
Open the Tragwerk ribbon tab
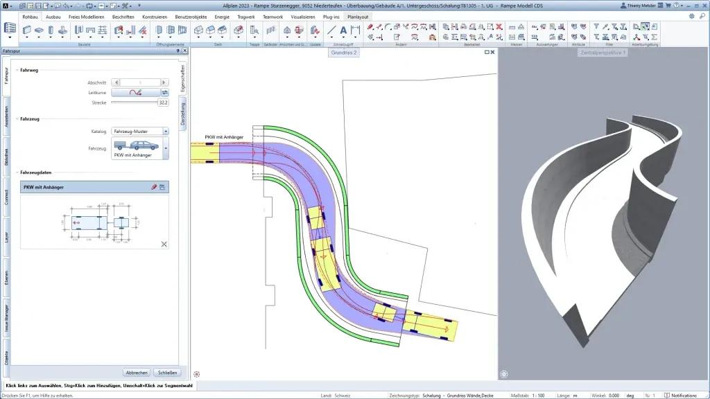click(x=247, y=16)
